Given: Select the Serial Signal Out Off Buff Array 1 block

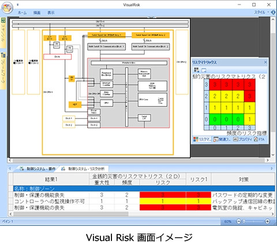Looking at the screenshot, I should point(107,35).
